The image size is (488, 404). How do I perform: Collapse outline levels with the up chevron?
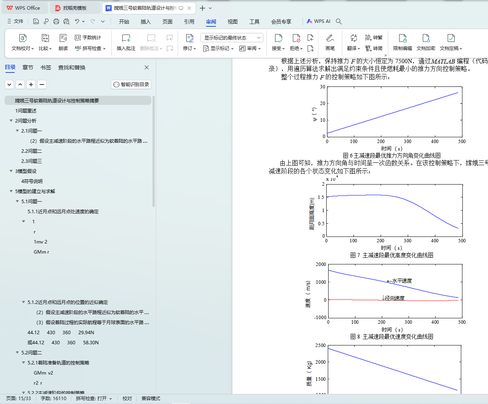20,85
